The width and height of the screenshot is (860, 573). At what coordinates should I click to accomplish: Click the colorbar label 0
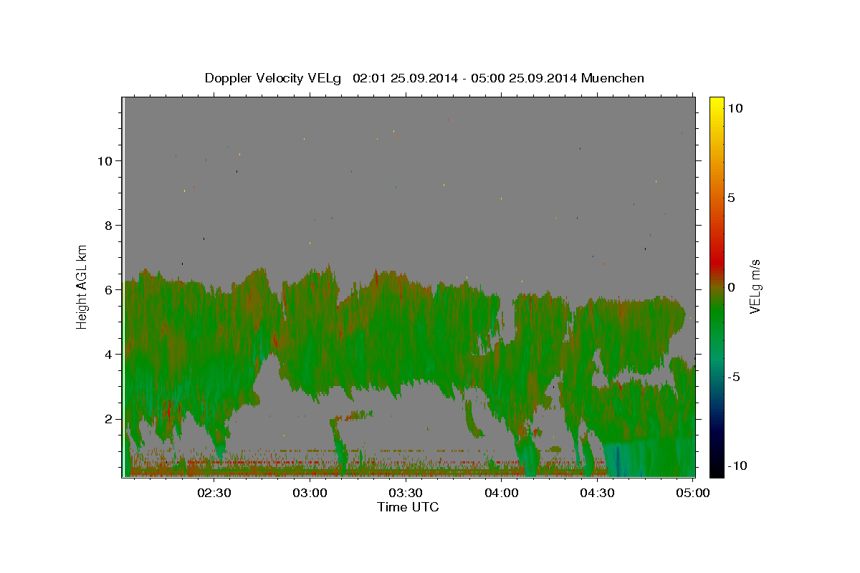point(731,287)
